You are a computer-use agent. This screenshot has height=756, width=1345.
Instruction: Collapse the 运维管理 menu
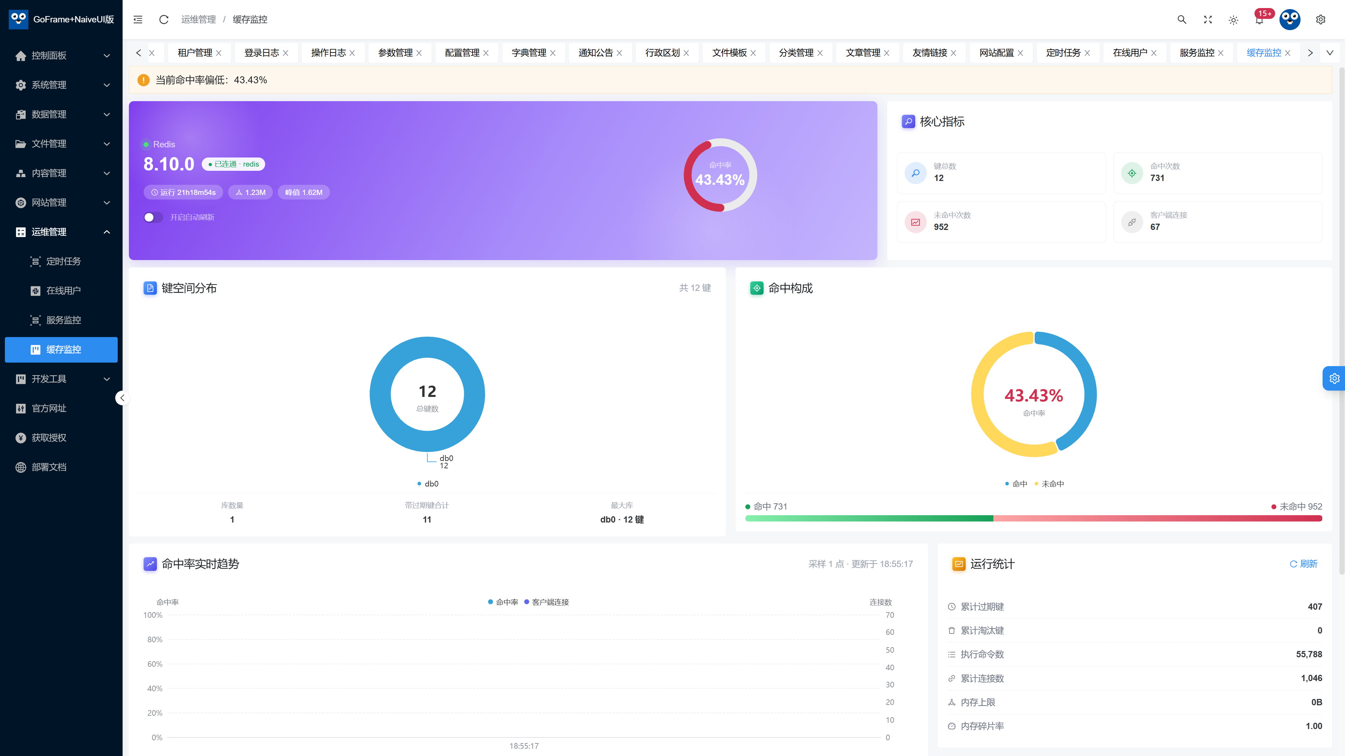[61, 232]
